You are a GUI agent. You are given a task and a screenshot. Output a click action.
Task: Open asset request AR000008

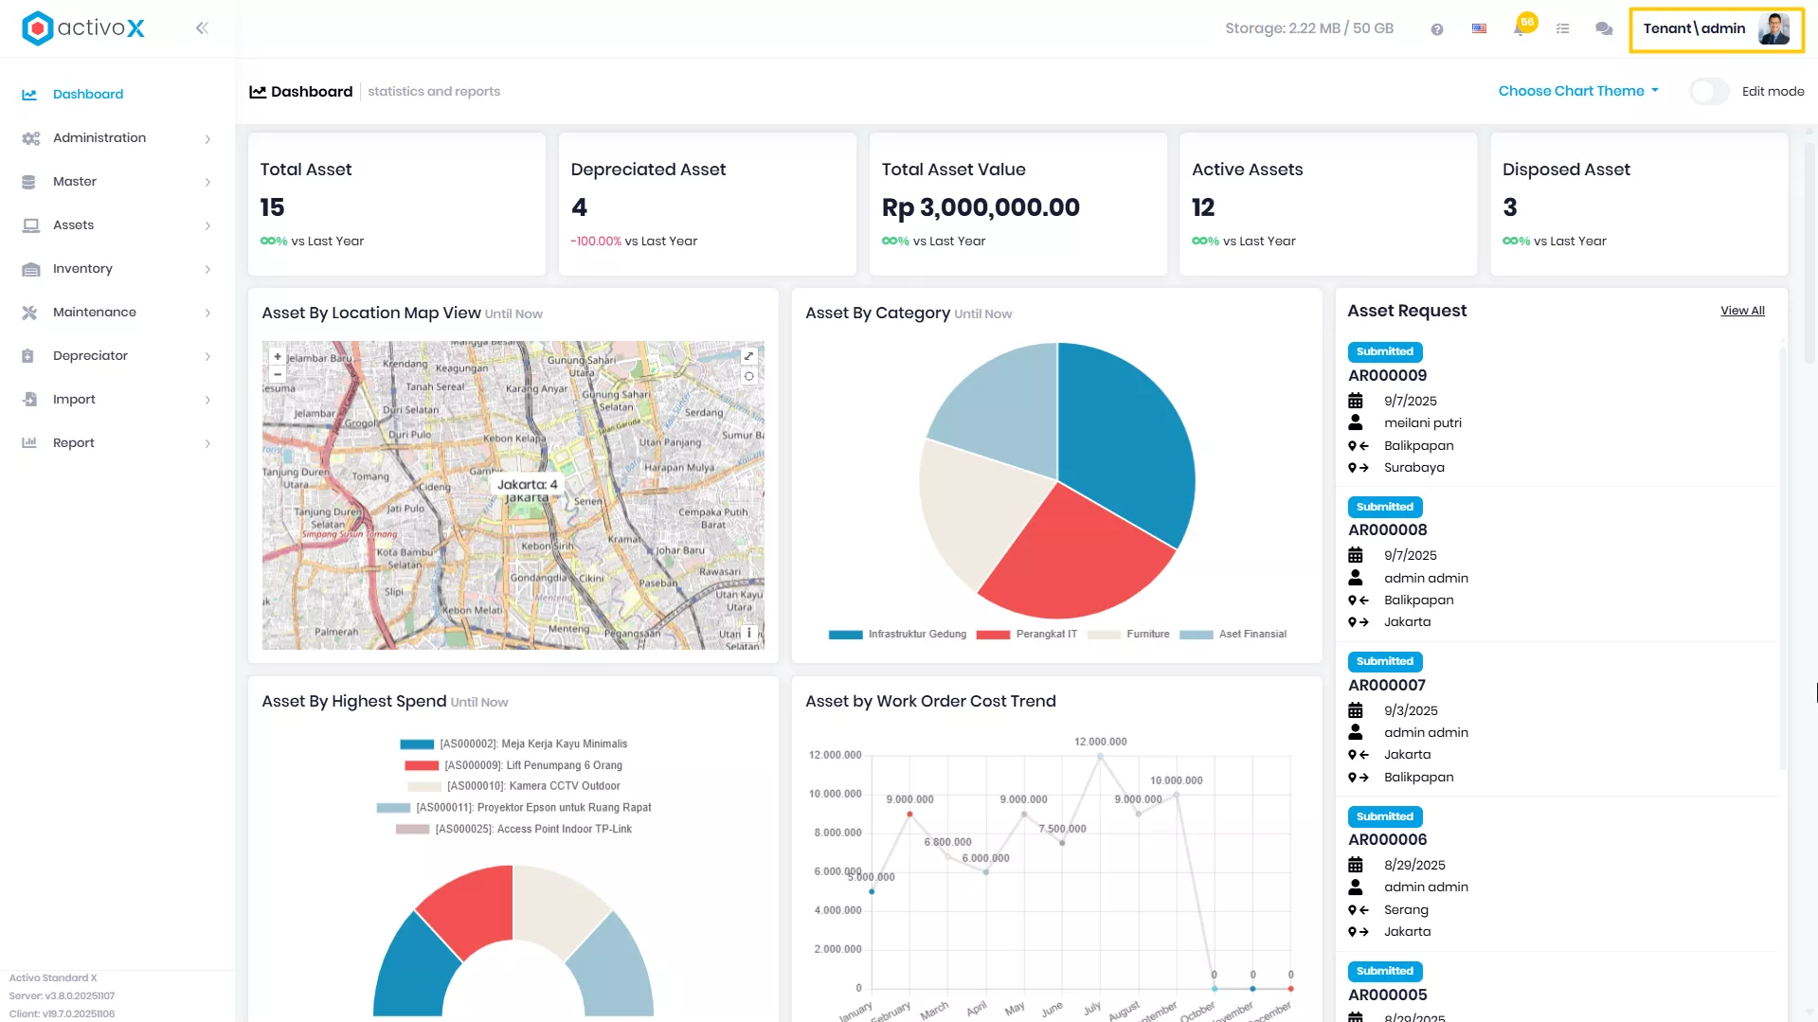click(1387, 530)
